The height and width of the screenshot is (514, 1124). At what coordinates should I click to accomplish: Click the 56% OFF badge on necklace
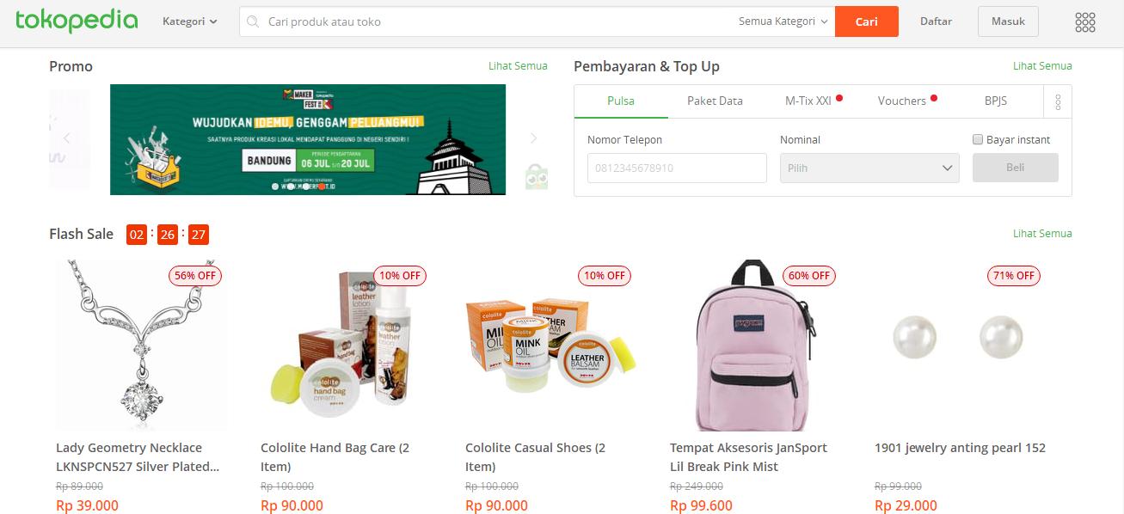pyautogui.click(x=195, y=276)
